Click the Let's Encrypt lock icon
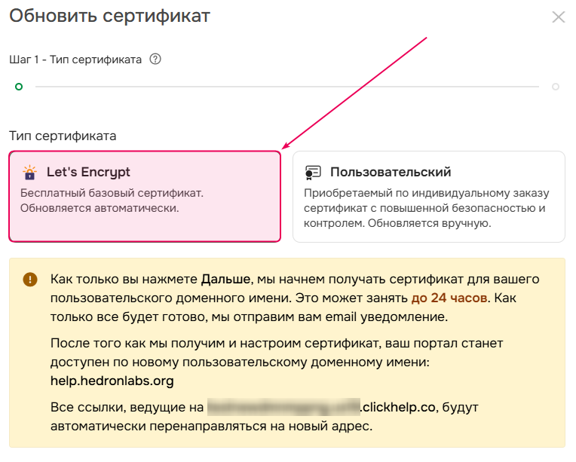 (29, 173)
